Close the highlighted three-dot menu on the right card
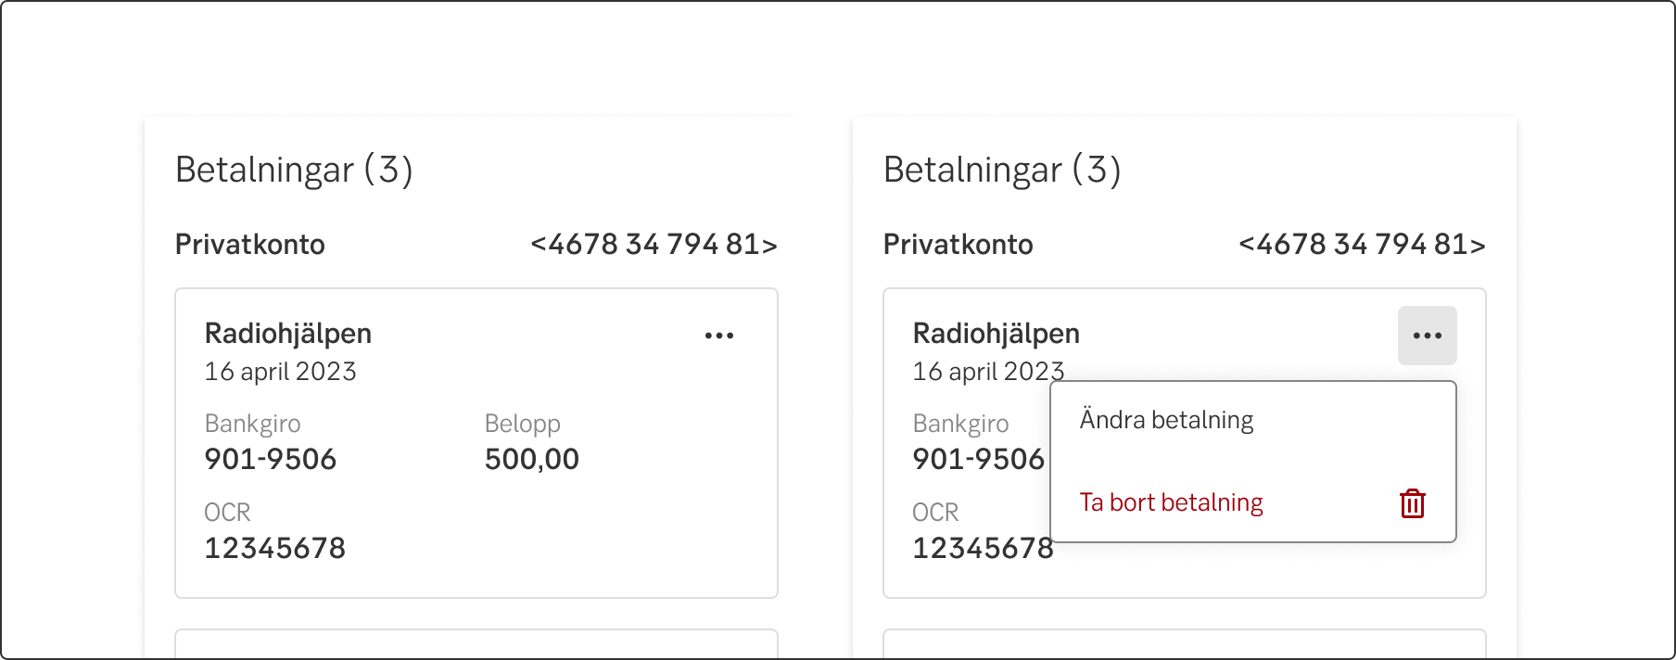 pos(1427,336)
